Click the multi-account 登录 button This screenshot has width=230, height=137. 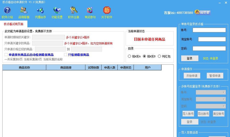point(190,122)
